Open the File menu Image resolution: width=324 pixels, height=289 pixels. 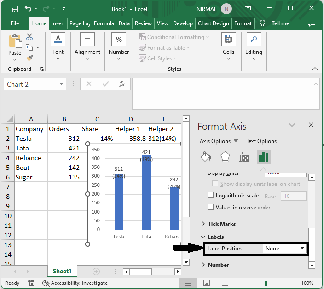[15, 23]
